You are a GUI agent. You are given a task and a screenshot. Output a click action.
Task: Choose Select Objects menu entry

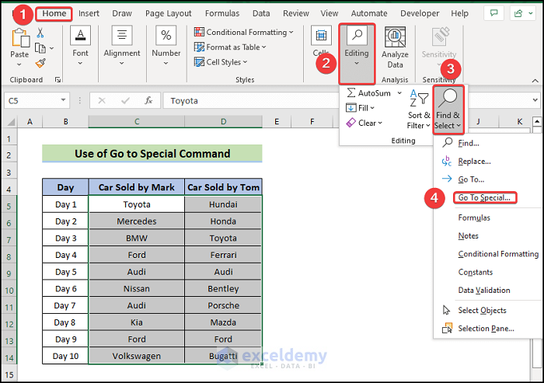482,310
